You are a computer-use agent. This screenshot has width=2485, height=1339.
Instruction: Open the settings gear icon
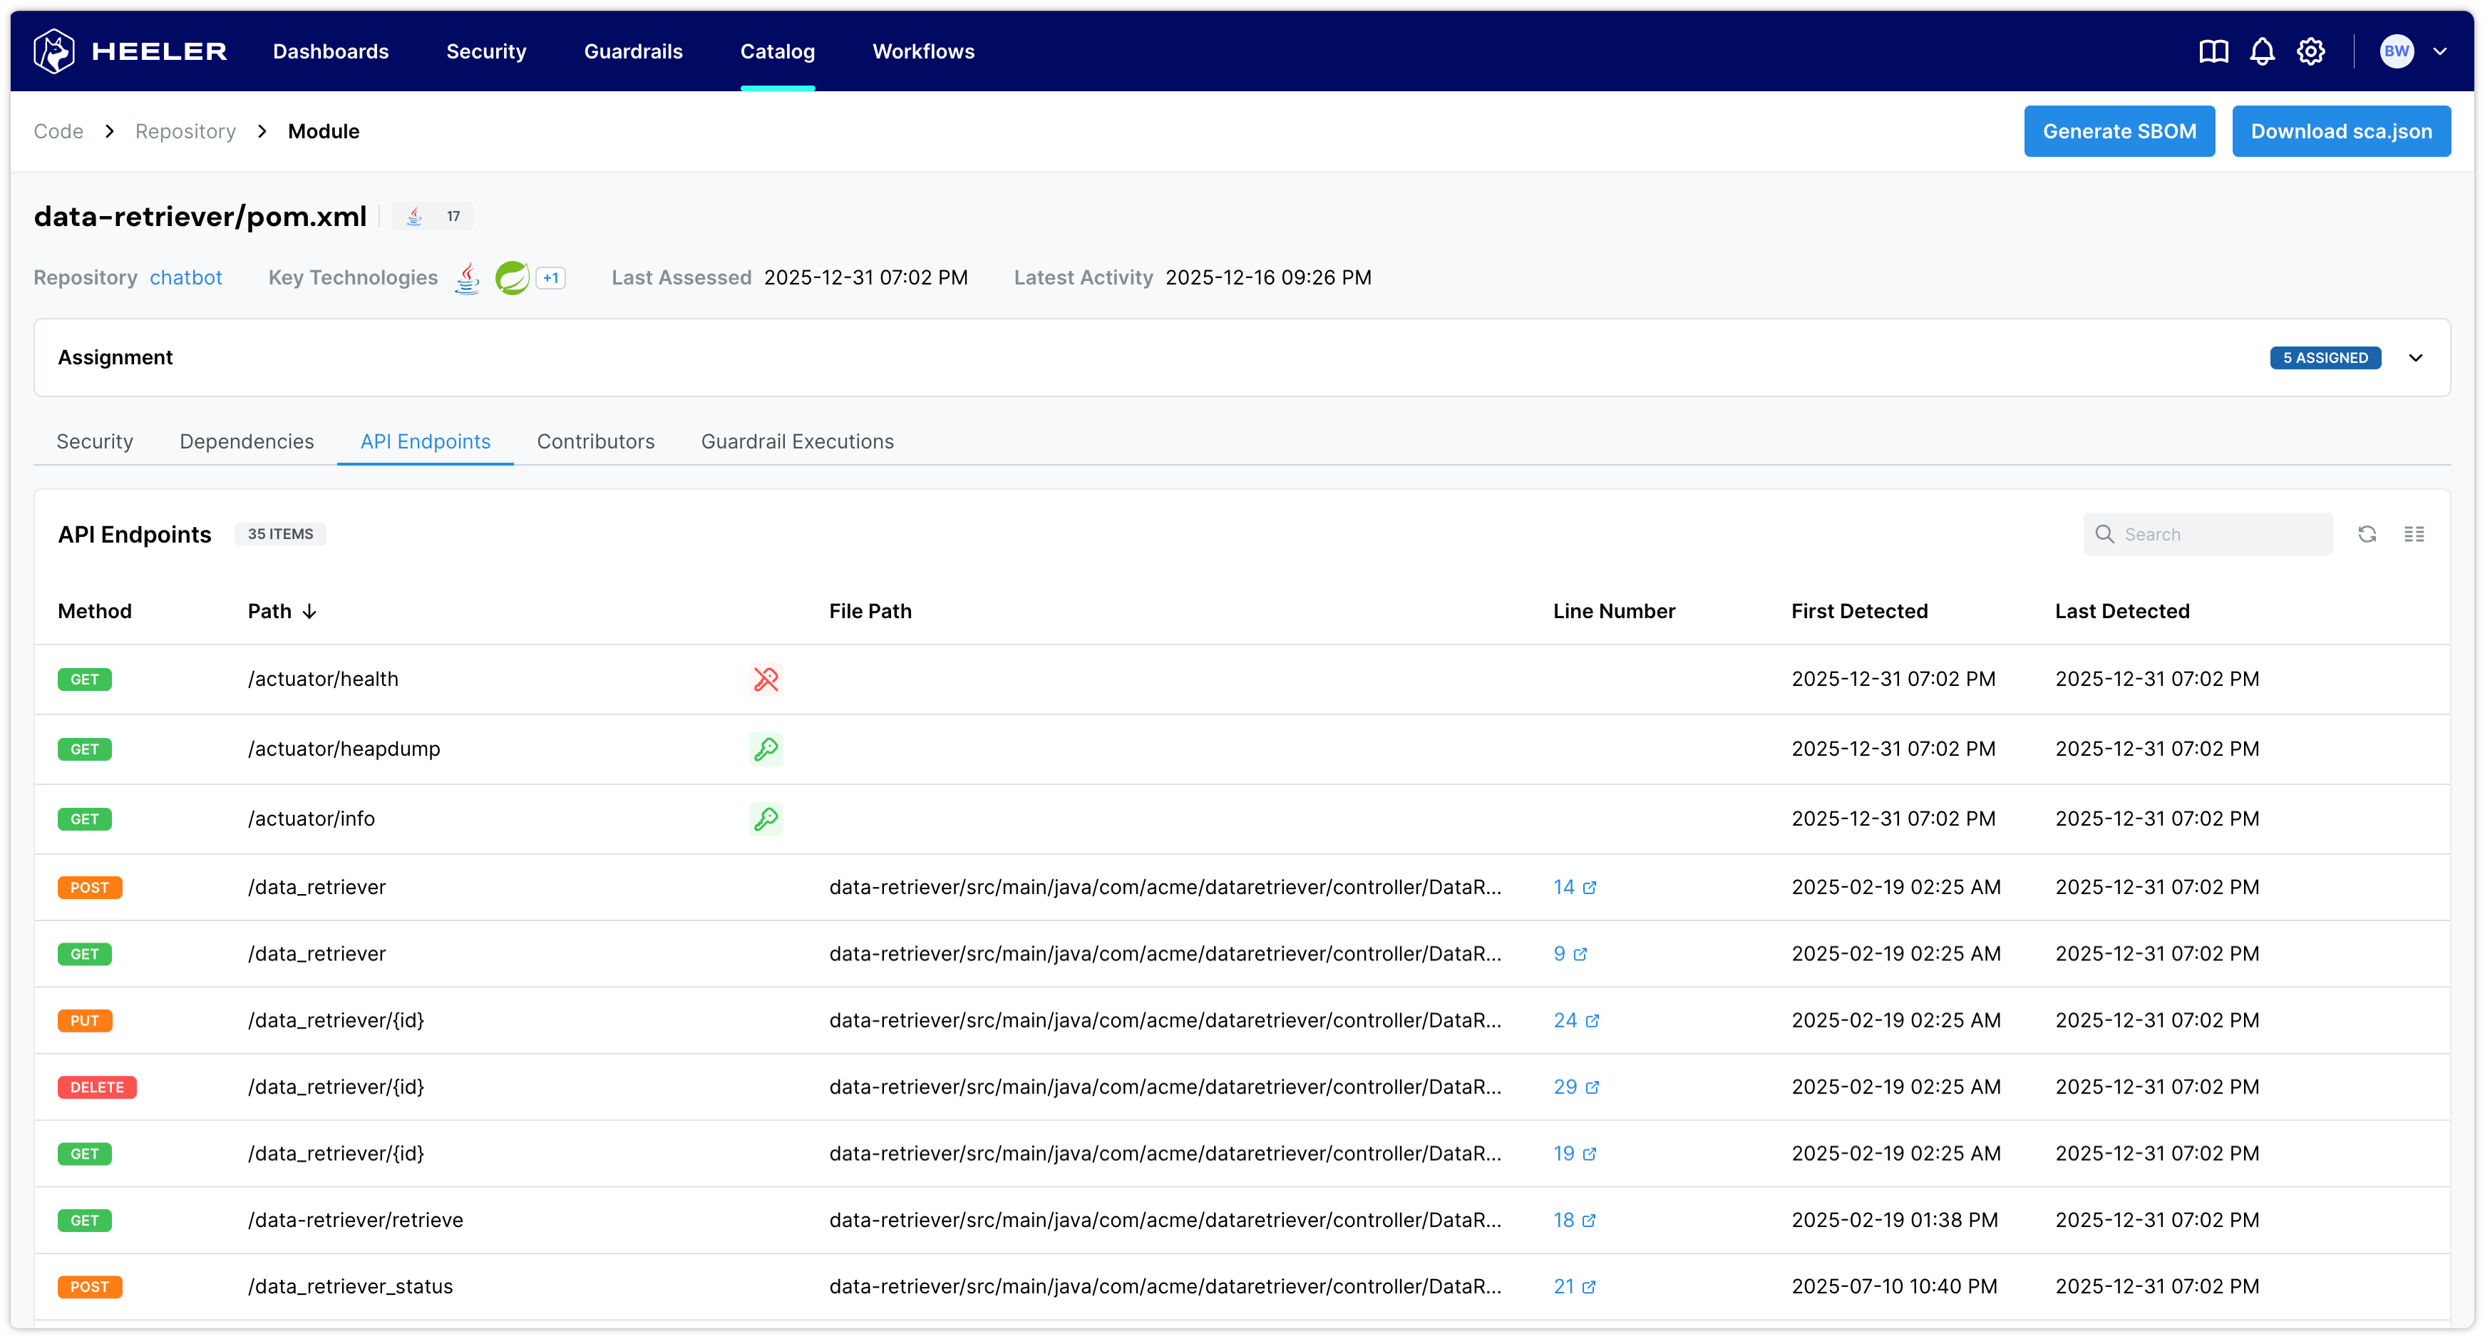[x=2310, y=51]
